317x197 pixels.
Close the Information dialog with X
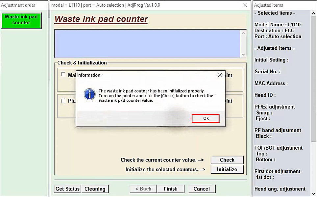pyautogui.click(x=220, y=75)
